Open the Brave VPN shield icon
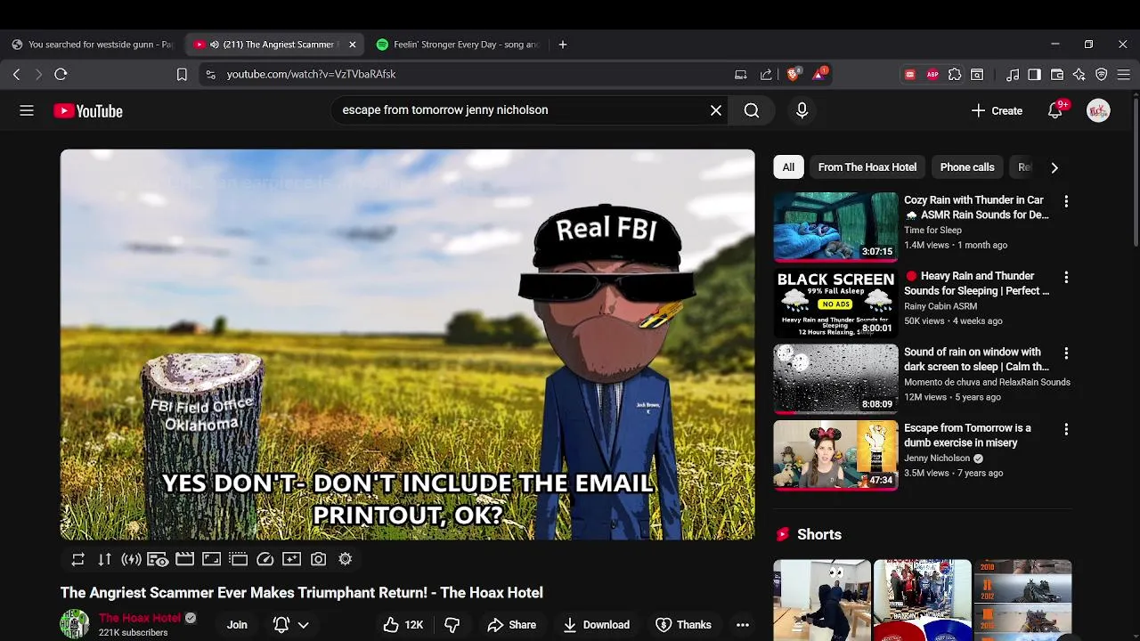The height and width of the screenshot is (641, 1140). (1102, 75)
